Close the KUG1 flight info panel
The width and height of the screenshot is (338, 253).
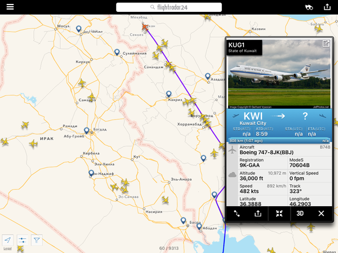(x=321, y=214)
